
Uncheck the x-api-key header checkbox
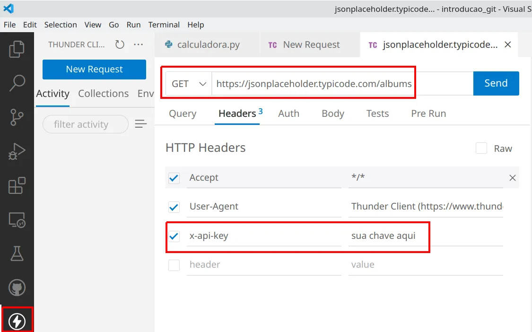point(174,236)
